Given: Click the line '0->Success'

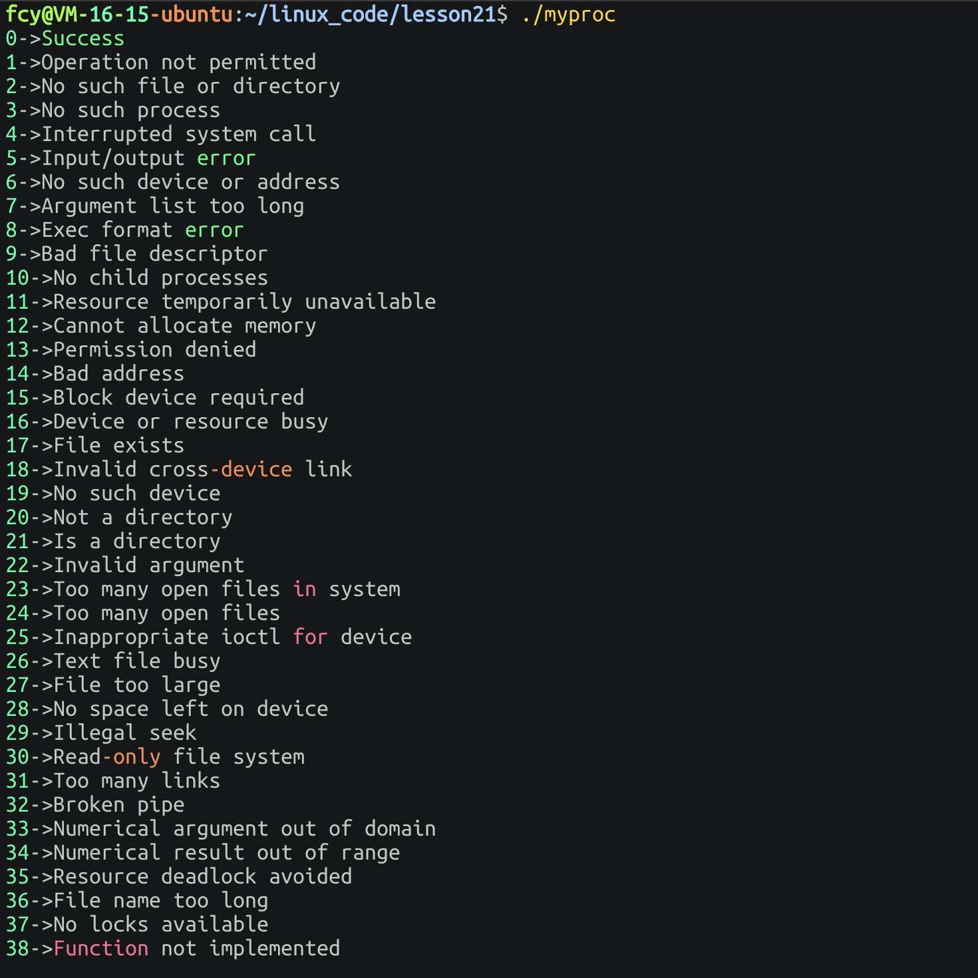Looking at the screenshot, I should click(65, 39).
